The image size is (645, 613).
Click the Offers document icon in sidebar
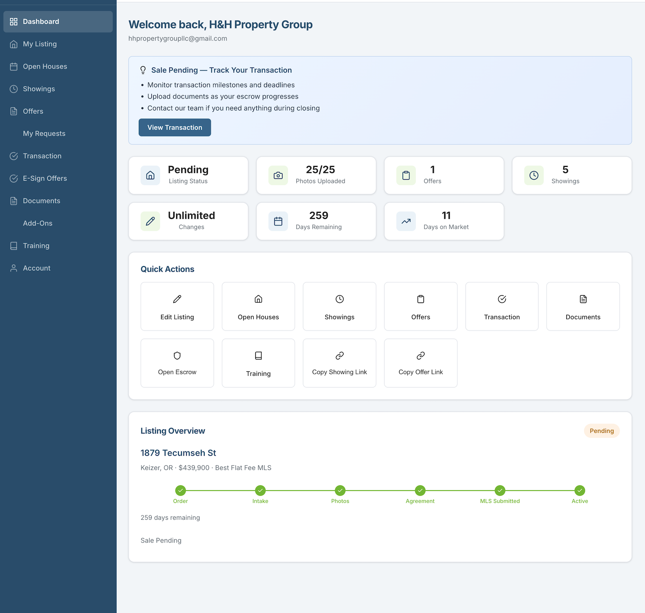13,111
